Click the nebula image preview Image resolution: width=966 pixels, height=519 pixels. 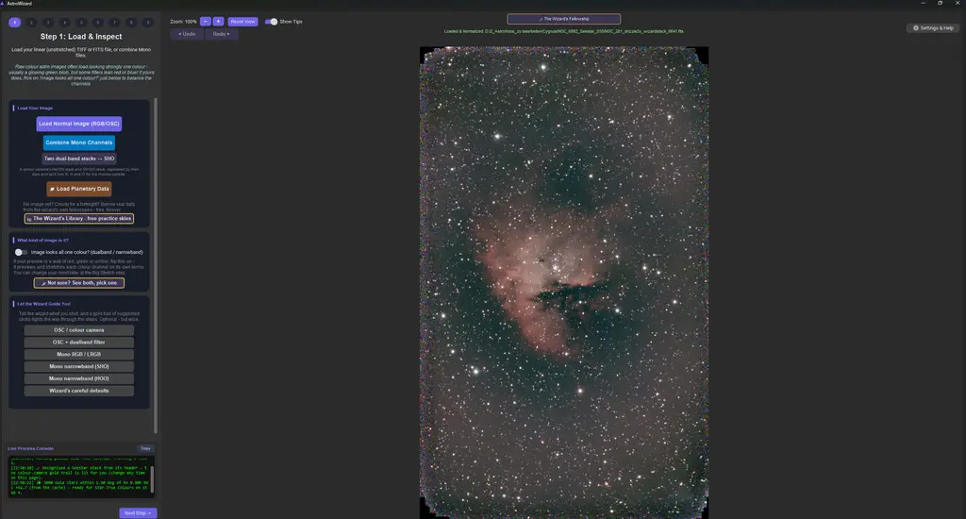pos(564,282)
